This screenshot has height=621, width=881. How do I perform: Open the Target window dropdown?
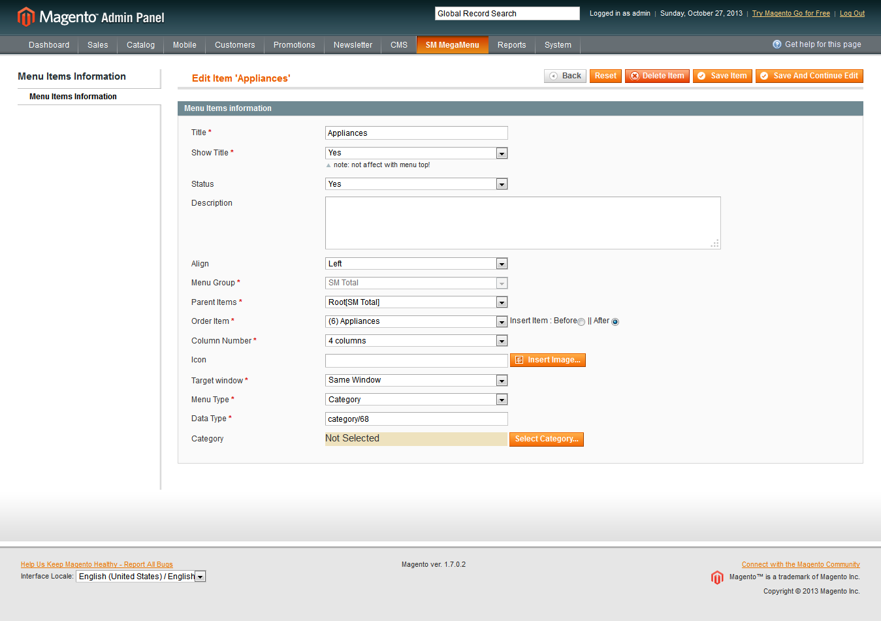click(x=417, y=380)
